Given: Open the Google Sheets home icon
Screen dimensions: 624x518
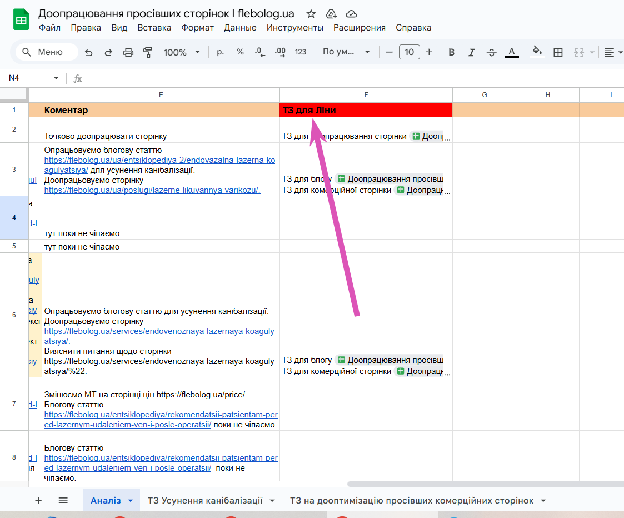Looking at the screenshot, I should tap(21, 19).
